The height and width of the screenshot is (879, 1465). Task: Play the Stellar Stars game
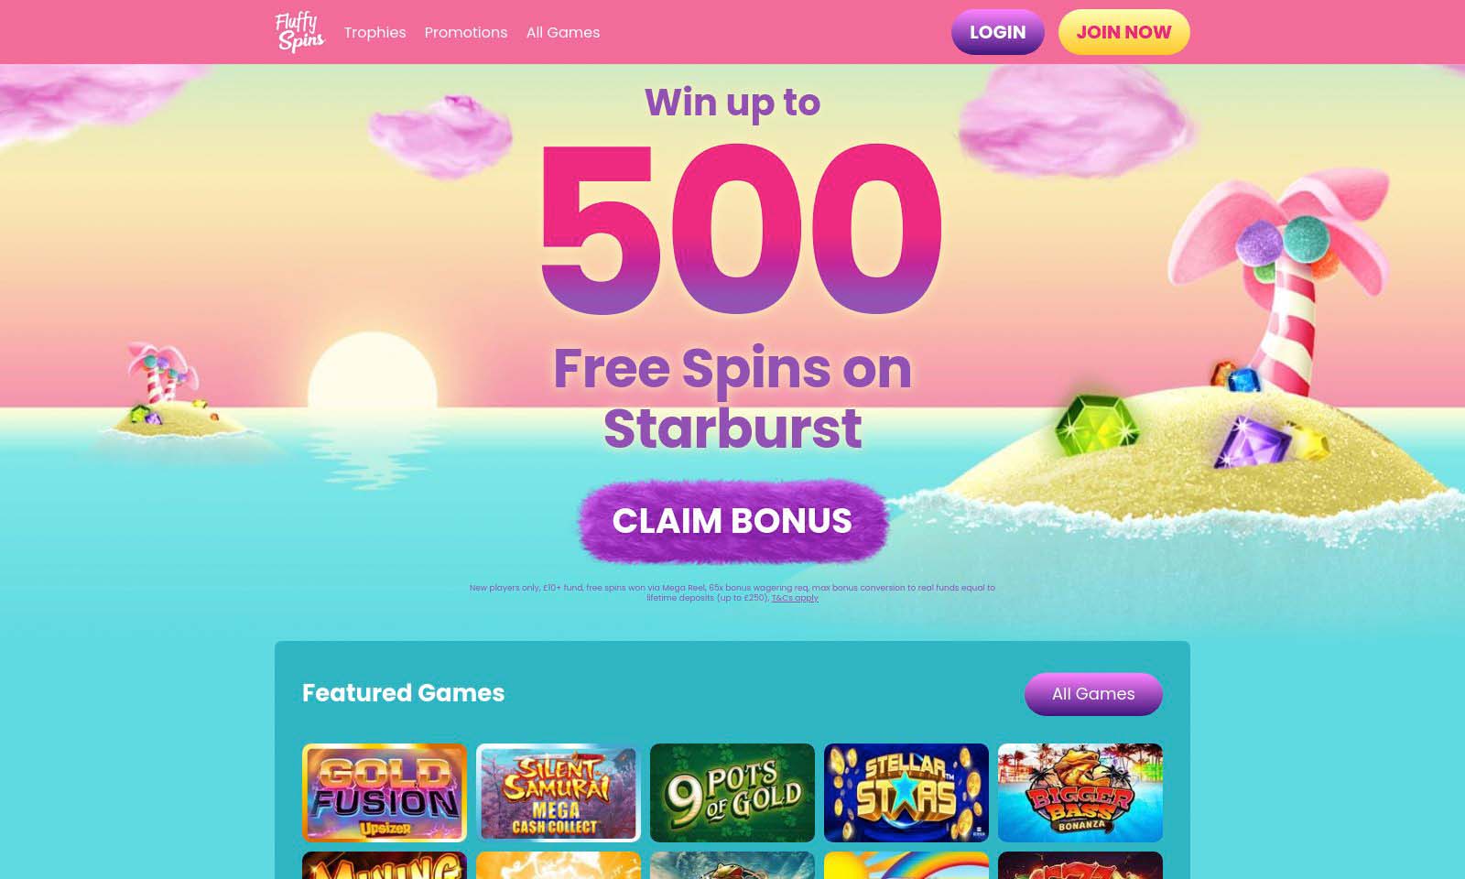[906, 793]
